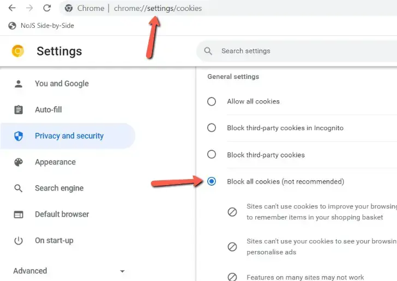This screenshot has width=397, height=281.
Task: Click the chrome://settings/cookies address bar
Action: point(158,8)
